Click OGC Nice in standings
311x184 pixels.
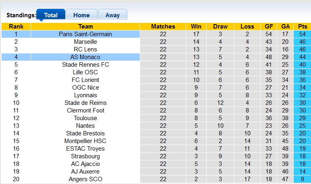coord(85,88)
